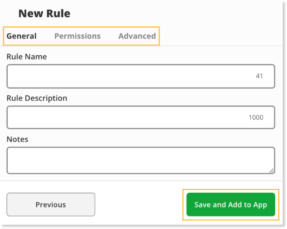Click the Rule Name label
Image resolution: width=287 pixels, height=229 pixels.
pyautogui.click(x=27, y=57)
